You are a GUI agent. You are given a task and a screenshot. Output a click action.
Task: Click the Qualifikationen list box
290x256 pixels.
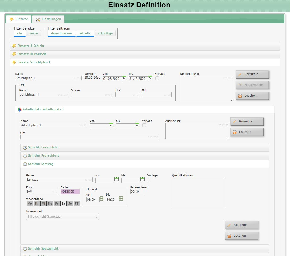pos(199,192)
